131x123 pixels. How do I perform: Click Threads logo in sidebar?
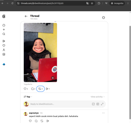point(4,16)
